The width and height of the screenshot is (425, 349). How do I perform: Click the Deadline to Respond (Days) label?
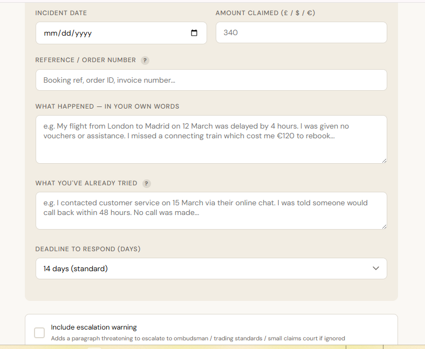(88, 249)
